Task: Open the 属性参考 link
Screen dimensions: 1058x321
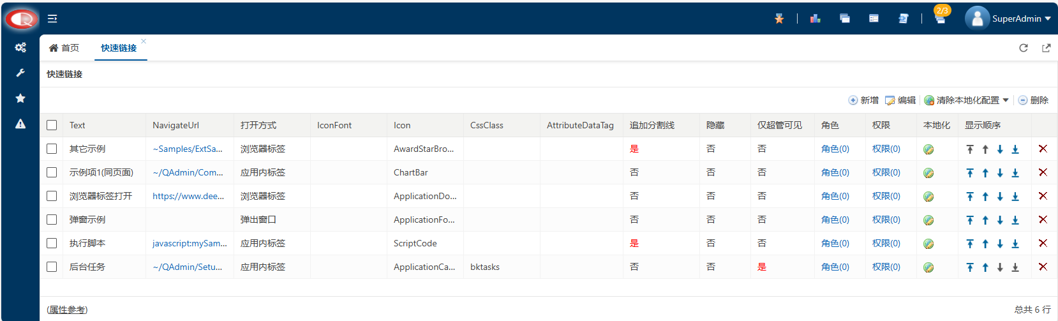Action: [67, 310]
